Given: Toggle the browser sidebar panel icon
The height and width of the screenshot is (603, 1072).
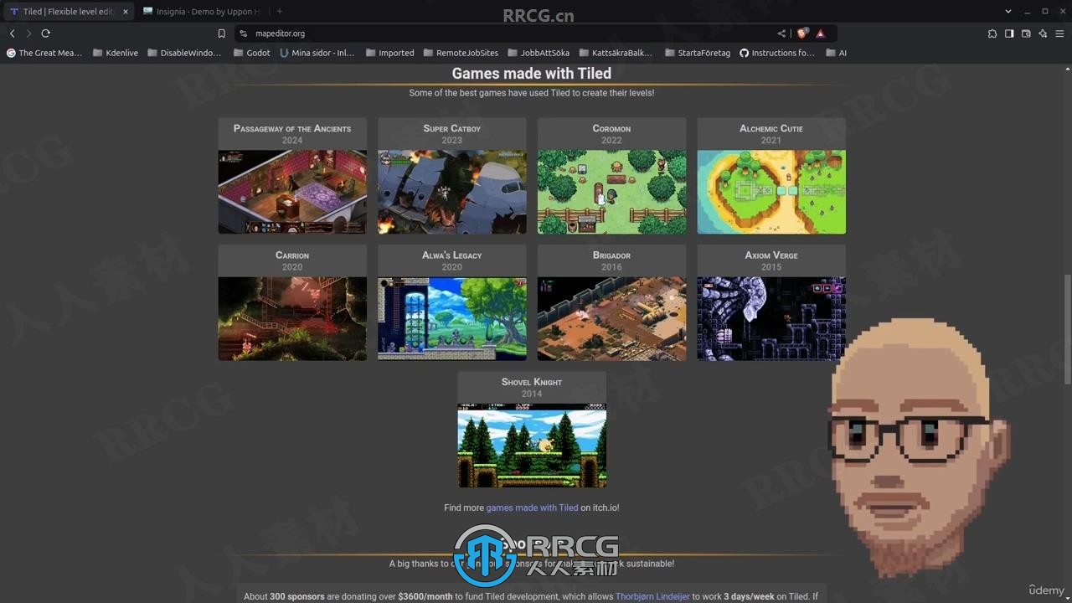Looking at the screenshot, I should click(x=1009, y=33).
